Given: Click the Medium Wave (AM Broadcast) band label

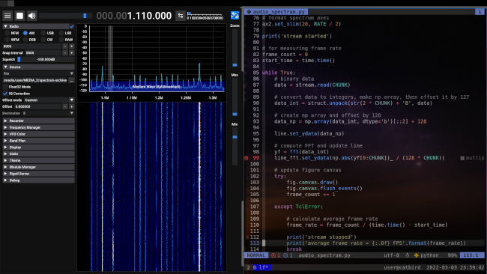Looking at the screenshot, I should [x=157, y=87].
